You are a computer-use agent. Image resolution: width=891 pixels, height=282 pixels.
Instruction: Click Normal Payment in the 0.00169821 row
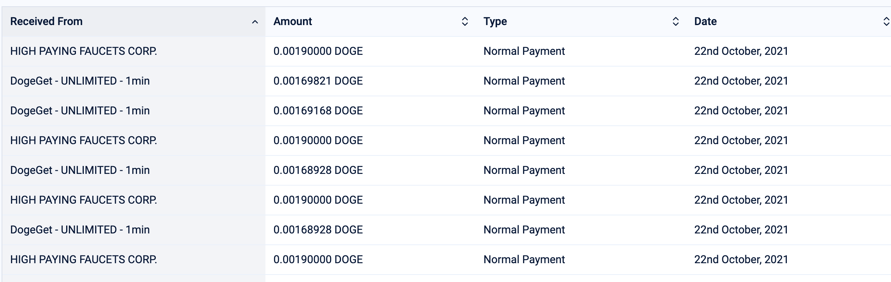point(524,81)
